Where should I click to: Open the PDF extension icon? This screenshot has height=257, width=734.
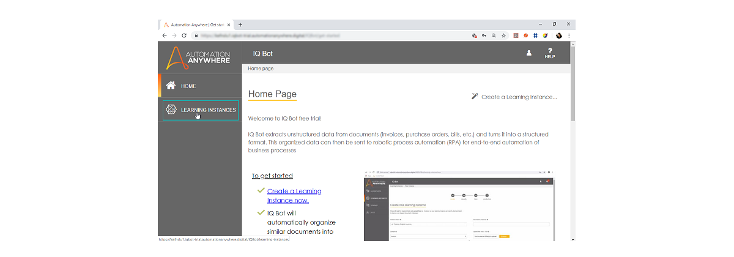[x=516, y=35]
